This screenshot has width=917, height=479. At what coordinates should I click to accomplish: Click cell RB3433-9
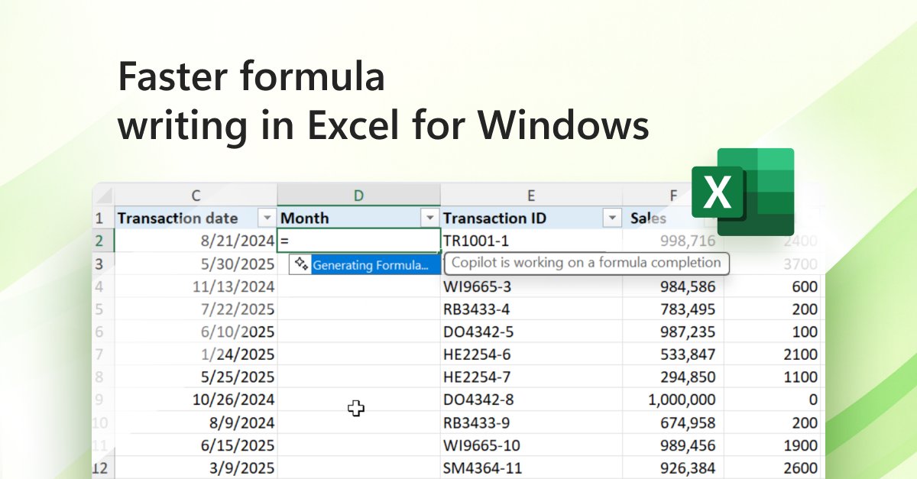[x=531, y=422]
